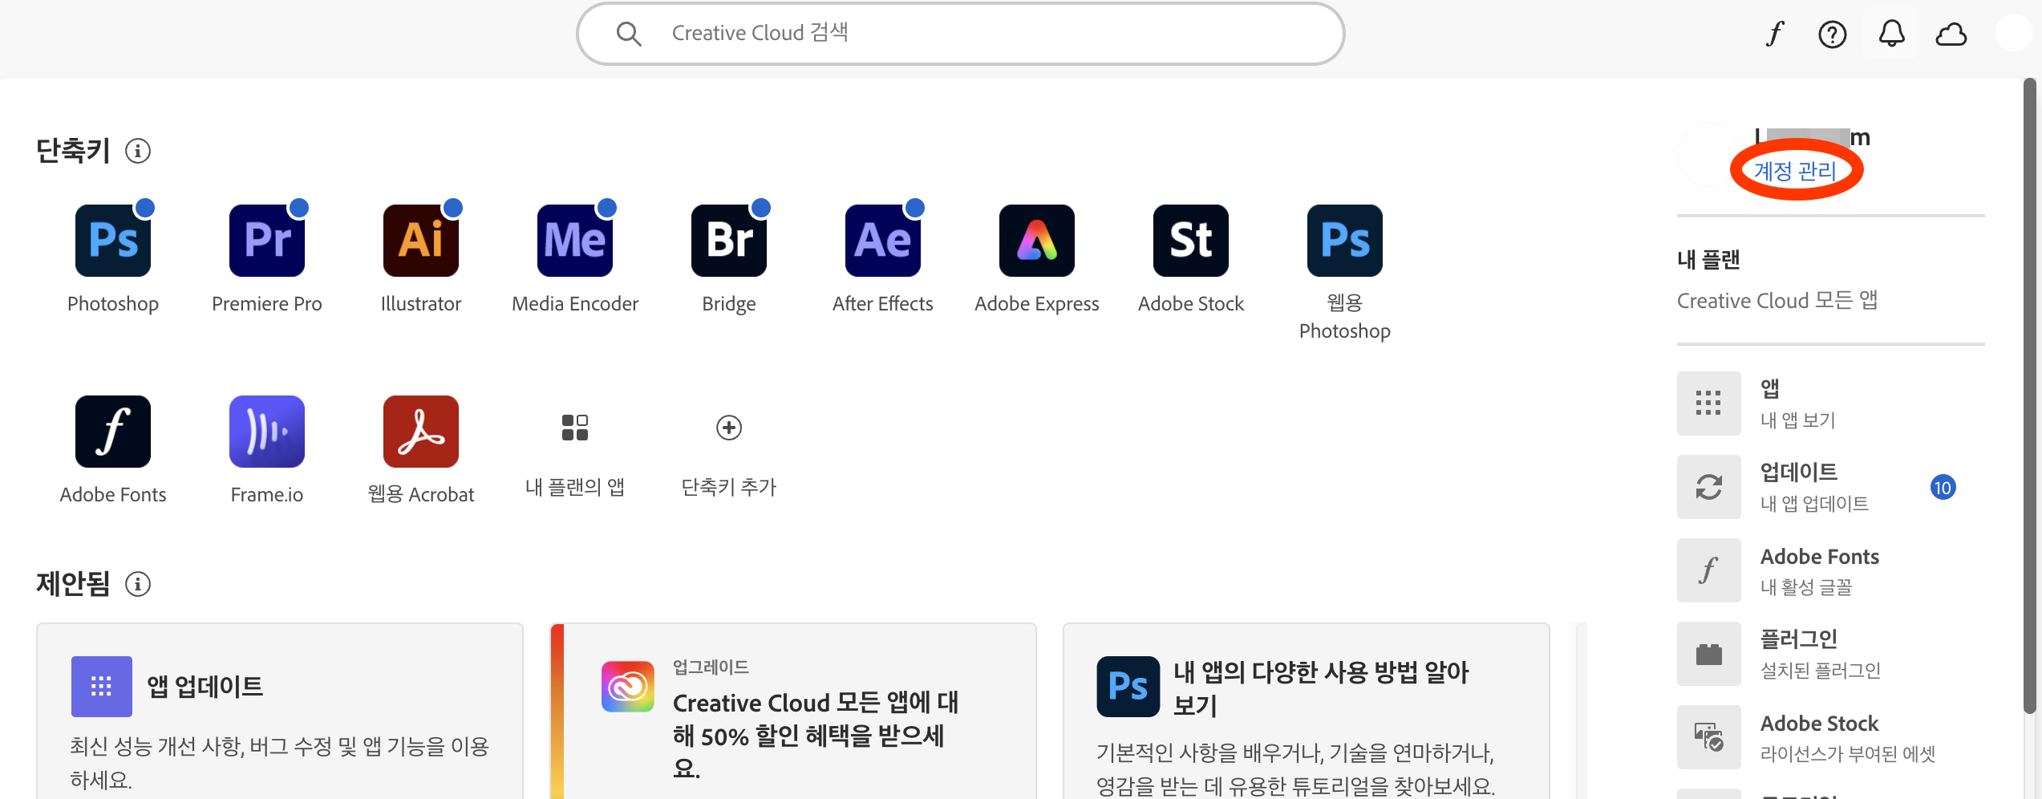This screenshot has width=2042, height=799.
Task: Click the info icon beside 제안됨
Action: pyautogui.click(x=138, y=584)
